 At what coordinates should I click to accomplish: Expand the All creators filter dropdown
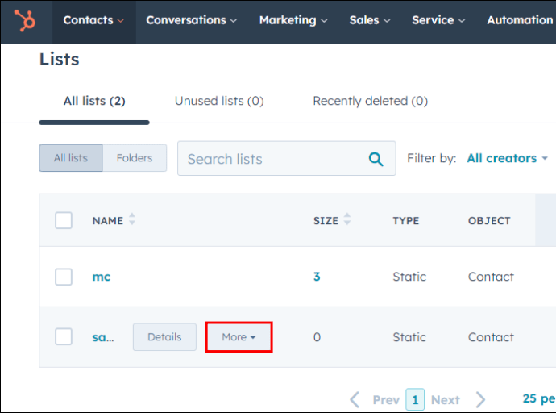pyautogui.click(x=507, y=158)
